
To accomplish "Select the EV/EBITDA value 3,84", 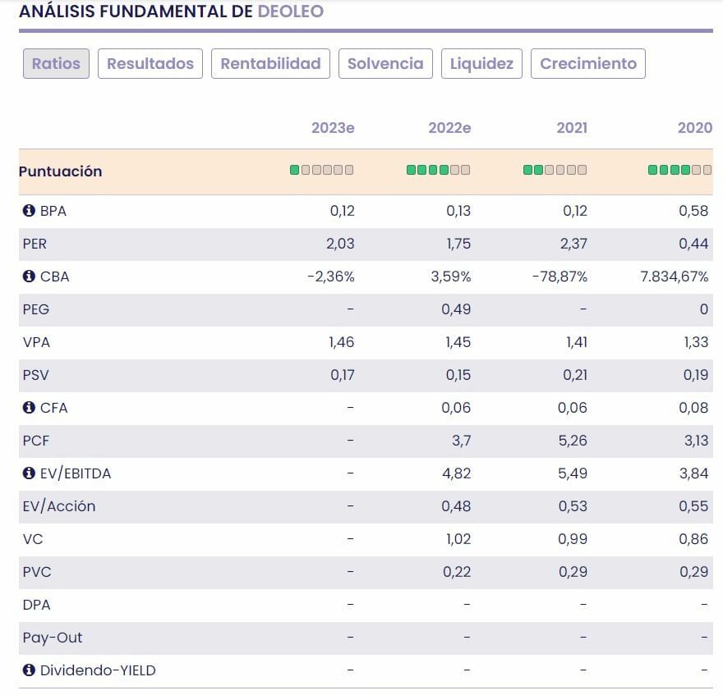I will (x=694, y=473).
